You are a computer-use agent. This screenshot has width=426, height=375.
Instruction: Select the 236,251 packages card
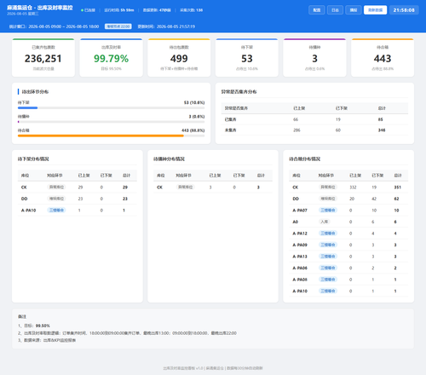43,58
